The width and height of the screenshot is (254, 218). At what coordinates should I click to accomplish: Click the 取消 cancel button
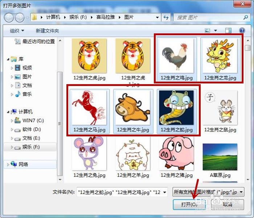pos(228,204)
